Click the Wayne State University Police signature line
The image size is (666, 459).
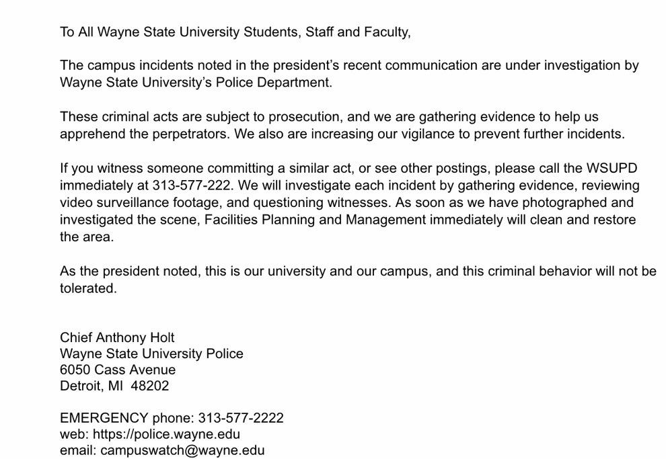(151, 353)
